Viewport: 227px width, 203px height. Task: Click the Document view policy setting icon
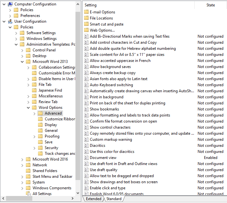tap(86, 158)
